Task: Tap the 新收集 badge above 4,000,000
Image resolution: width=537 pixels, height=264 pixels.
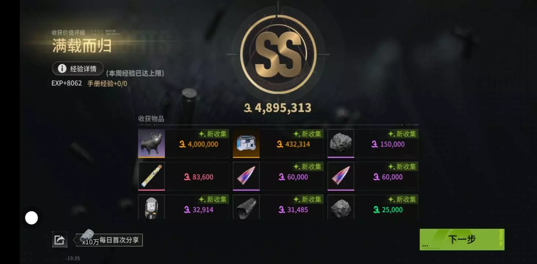Action: [213, 134]
